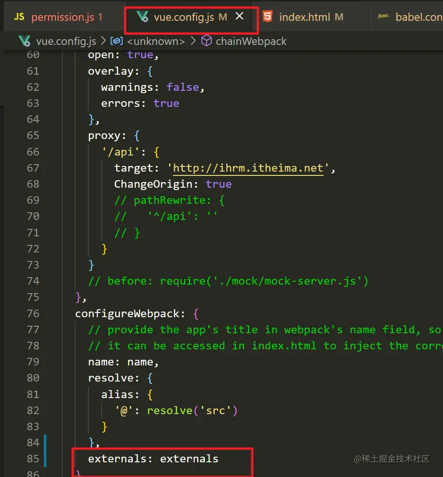Click the 'overlay' key on line 61
The image size is (443, 477).
[111, 71]
